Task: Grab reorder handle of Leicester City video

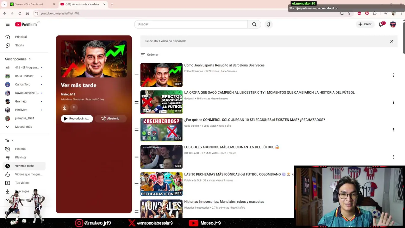Action: coord(136,102)
